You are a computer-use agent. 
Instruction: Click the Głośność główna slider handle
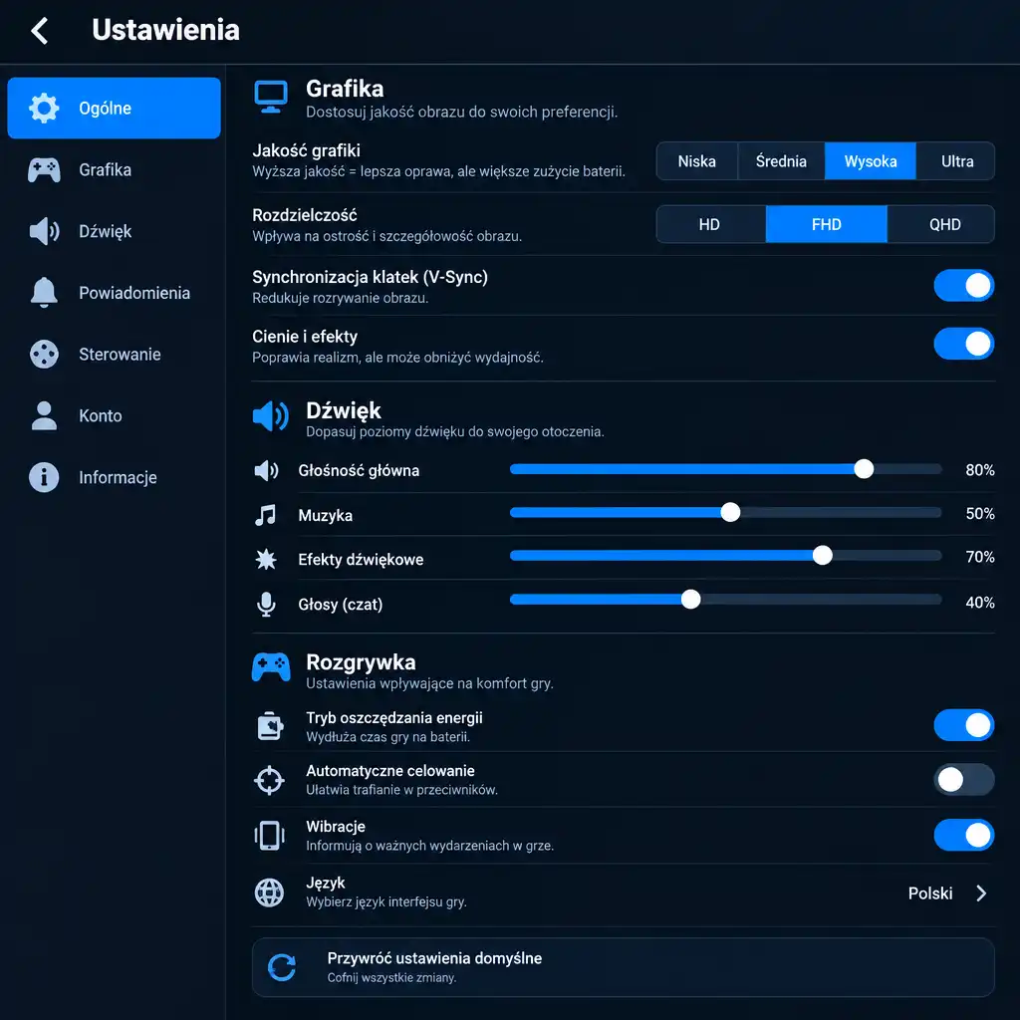coord(864,469)
